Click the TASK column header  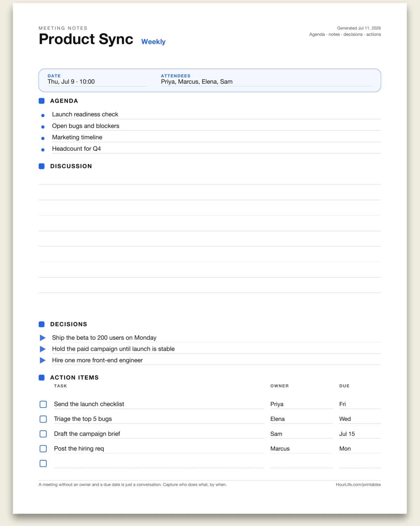(60, 386)
